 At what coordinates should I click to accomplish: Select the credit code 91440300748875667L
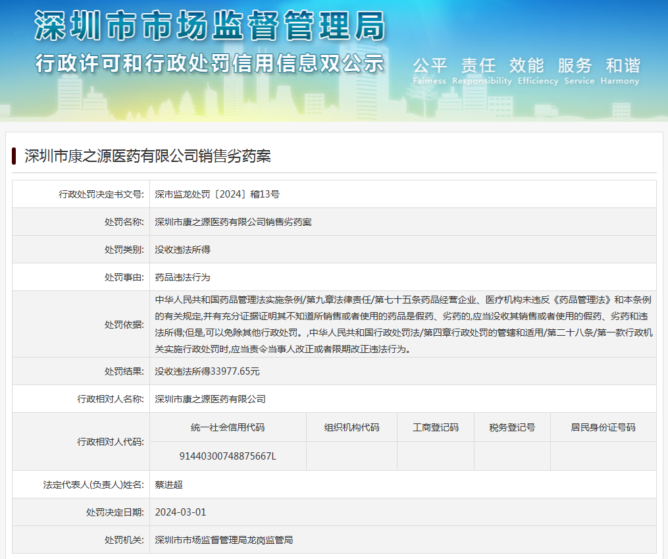tap(228, 456)
